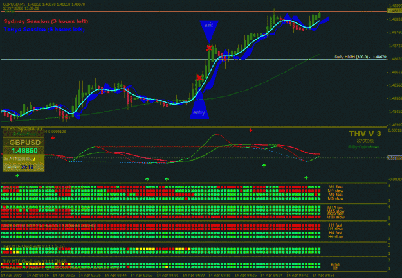Image resolution: width=402 pixels, height=278 pixels.
Task: Click red down arrow beside GBPUSD info panel
Action: click(x=53, y=138)
